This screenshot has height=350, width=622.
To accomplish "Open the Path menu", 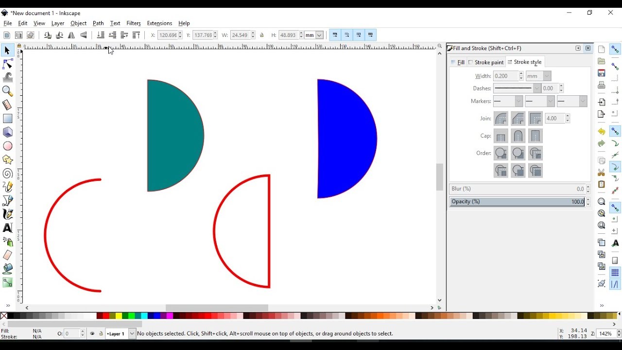I will point(98,23).
